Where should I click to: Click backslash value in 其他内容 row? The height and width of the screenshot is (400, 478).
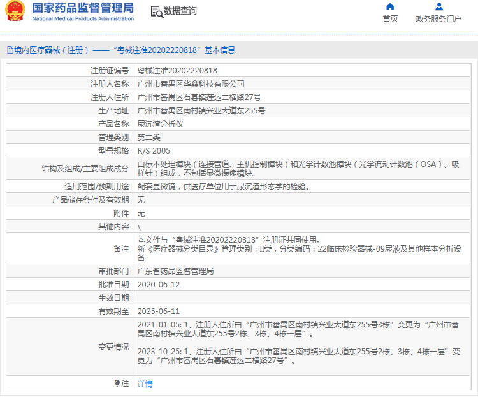click(x=139, y=227)
